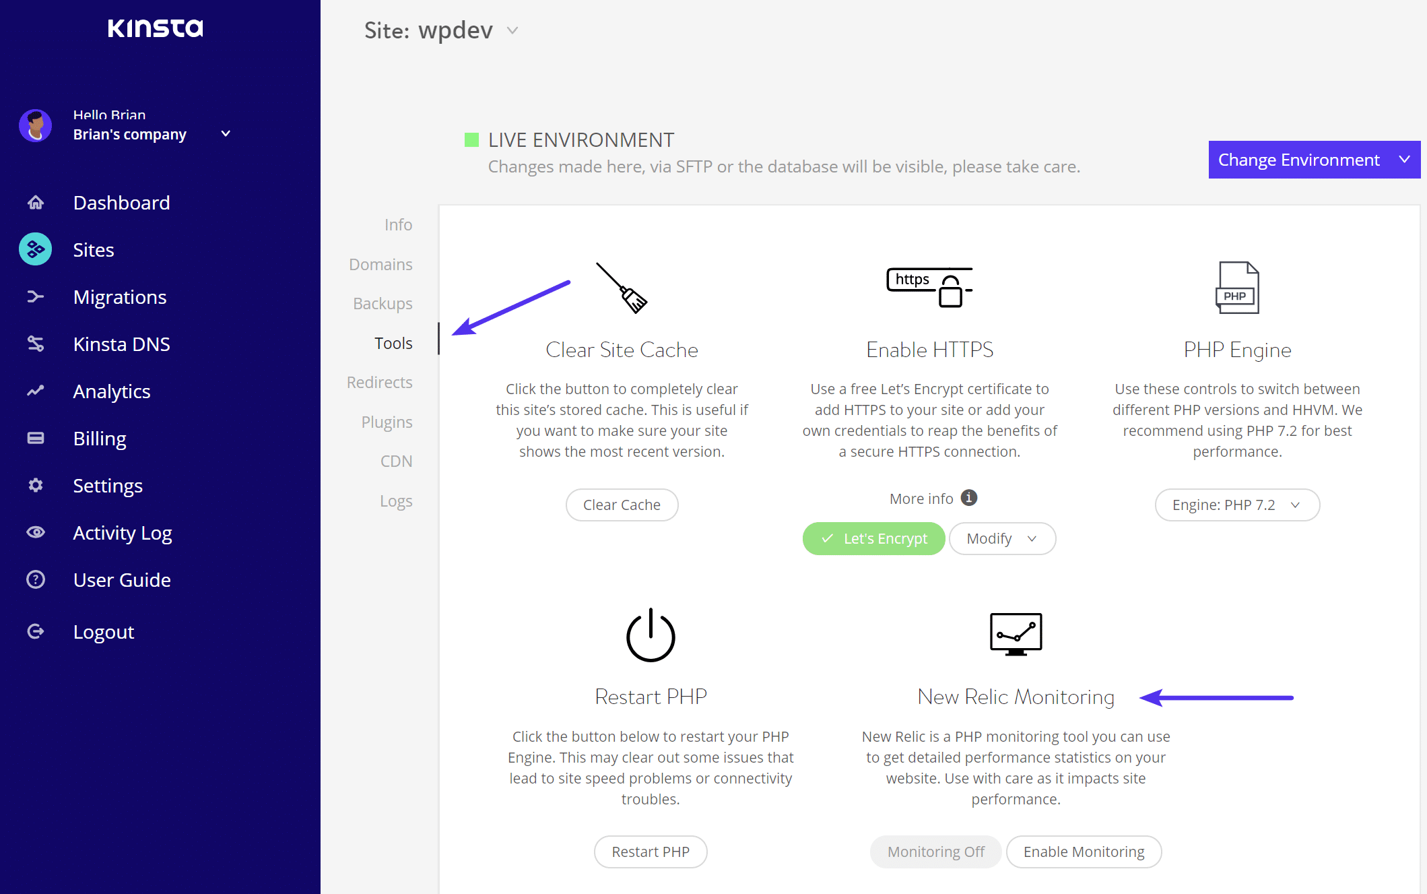Open Migrations in sidebar
This screenshot has width=1427, height=894.
click(x=120, y=296)
